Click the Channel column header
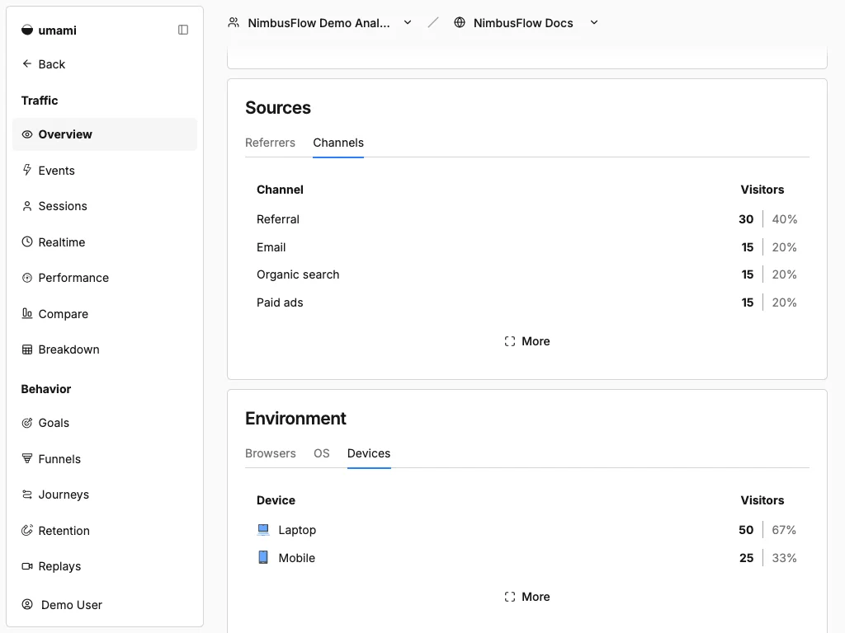Screen dimensions: 845x633 pos(280,190)
